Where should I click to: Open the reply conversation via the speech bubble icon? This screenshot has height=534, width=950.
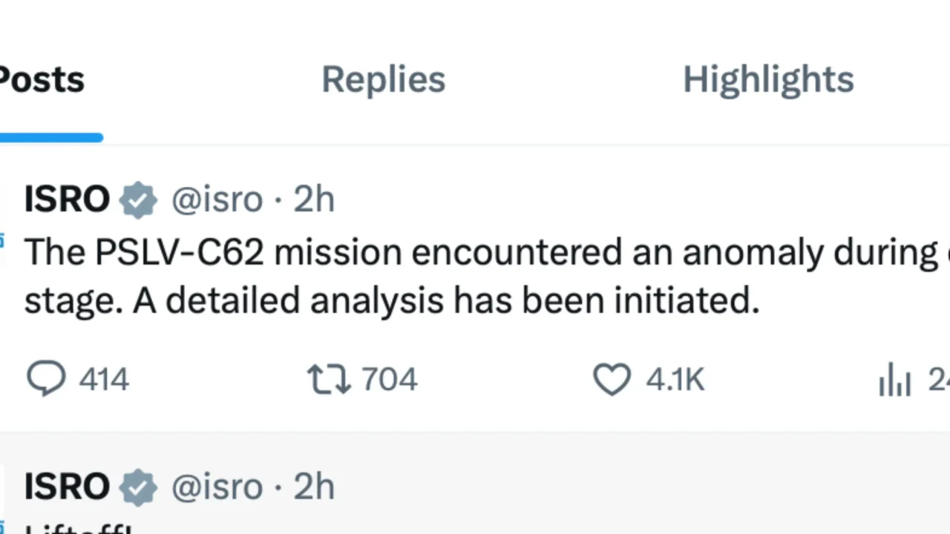[47, 379]
